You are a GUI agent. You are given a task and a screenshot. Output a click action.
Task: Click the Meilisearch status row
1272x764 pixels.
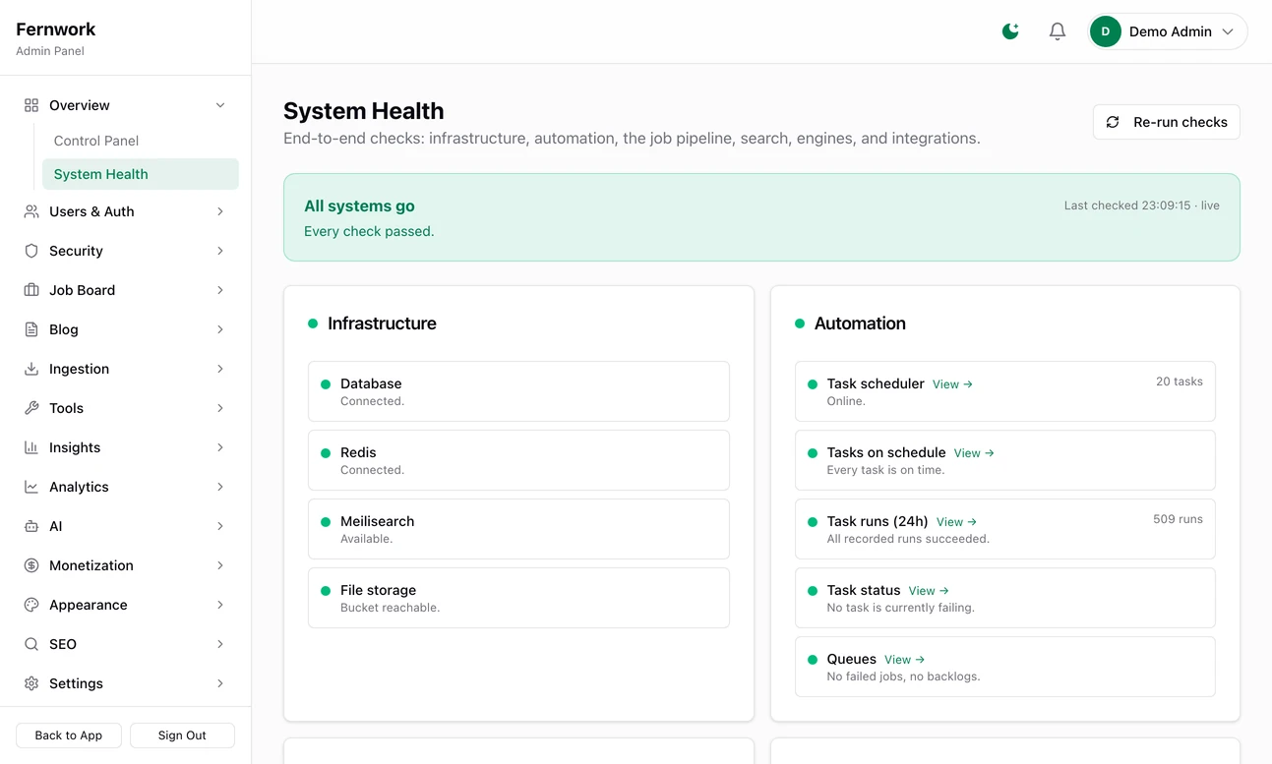518,529
